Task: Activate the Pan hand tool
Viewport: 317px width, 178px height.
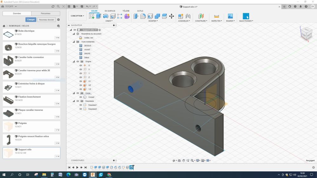Action: tap(184, 161)
